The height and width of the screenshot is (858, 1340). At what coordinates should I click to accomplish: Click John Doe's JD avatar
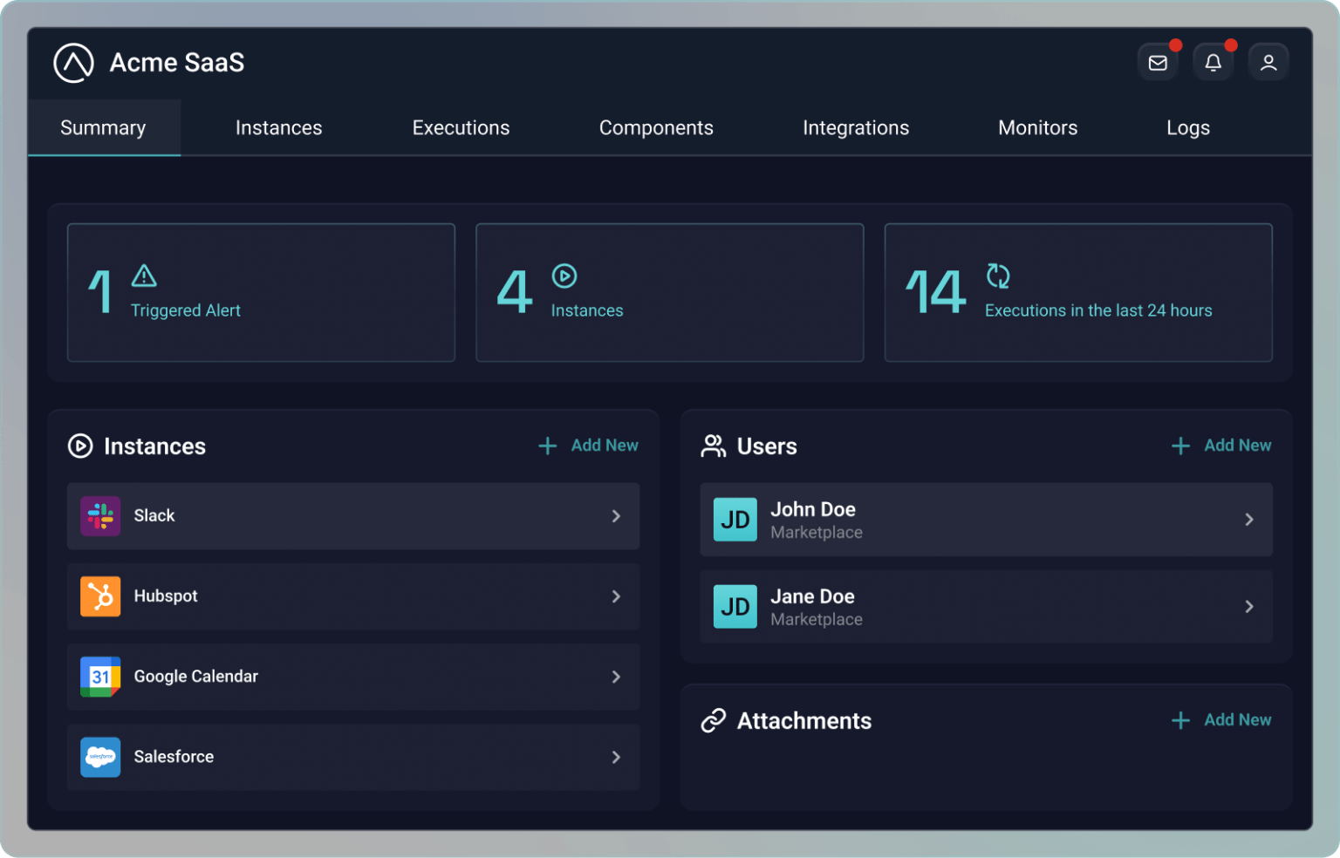[x=735, y=520]
